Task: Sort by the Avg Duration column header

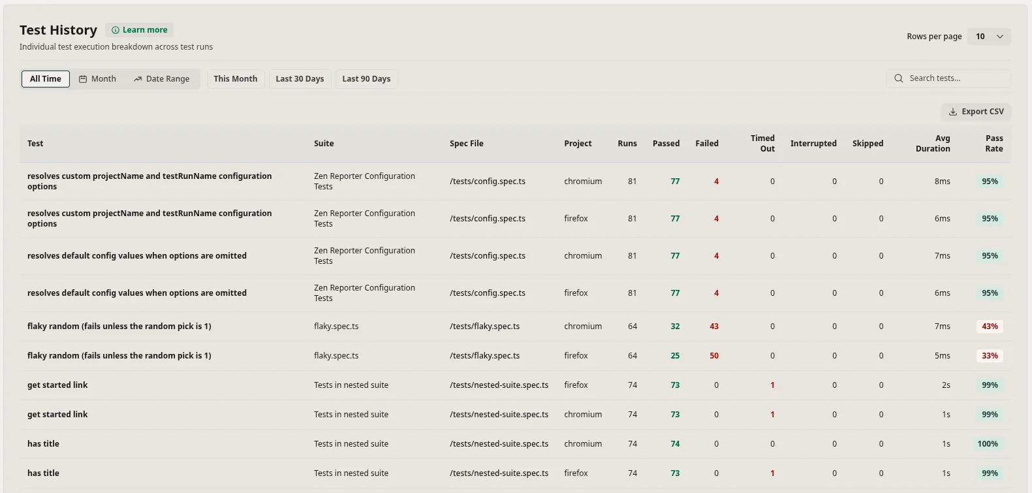Action: pyautogui.click(x=933, y=144)
